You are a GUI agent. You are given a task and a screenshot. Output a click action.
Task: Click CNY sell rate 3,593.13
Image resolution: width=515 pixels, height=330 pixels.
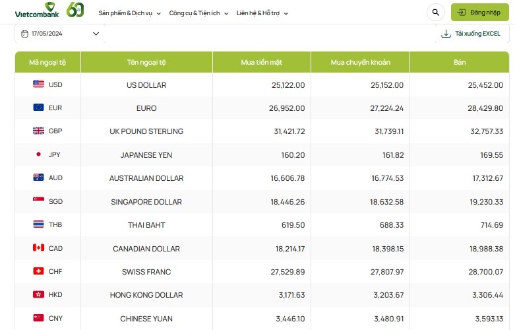point(489,319)
